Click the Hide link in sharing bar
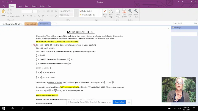Image resolution: width=198 pixels, height=111 pixels. [x=128, y=102]
